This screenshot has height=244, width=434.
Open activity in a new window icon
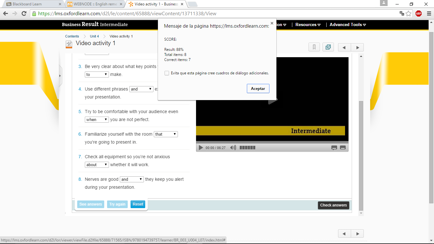328,47
